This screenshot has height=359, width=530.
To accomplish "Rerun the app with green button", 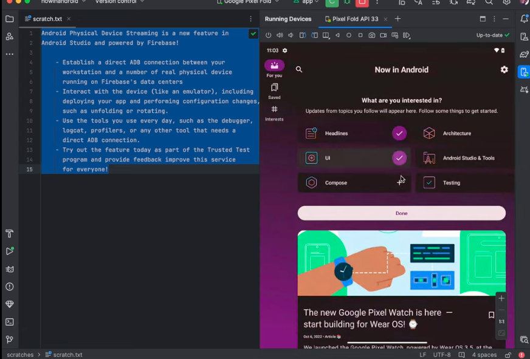I will 332,2.
